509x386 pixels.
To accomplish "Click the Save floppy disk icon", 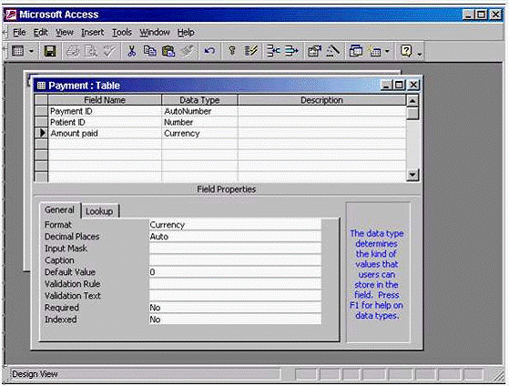I will click(50, 51).
